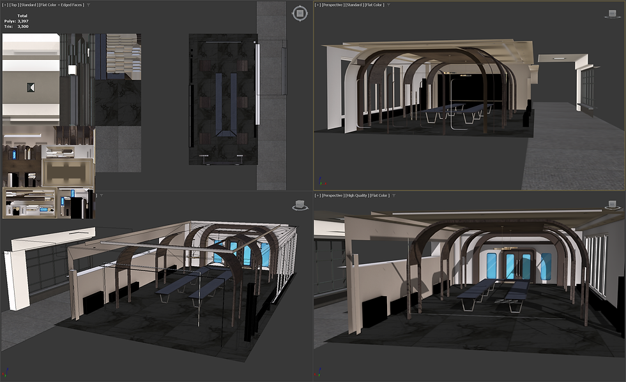Click the 'Tris: 3,500' statistics text
The width and height of the screenshot is (626, 382).
coord(17,26)
